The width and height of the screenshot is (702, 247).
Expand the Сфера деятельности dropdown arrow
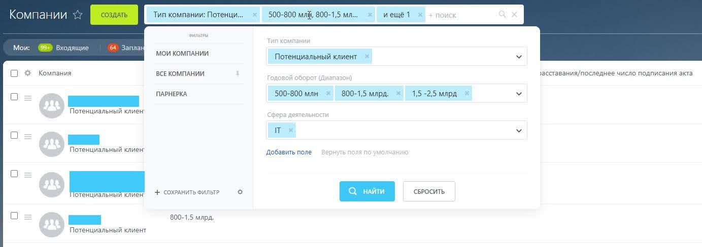(x=519, y=131)
